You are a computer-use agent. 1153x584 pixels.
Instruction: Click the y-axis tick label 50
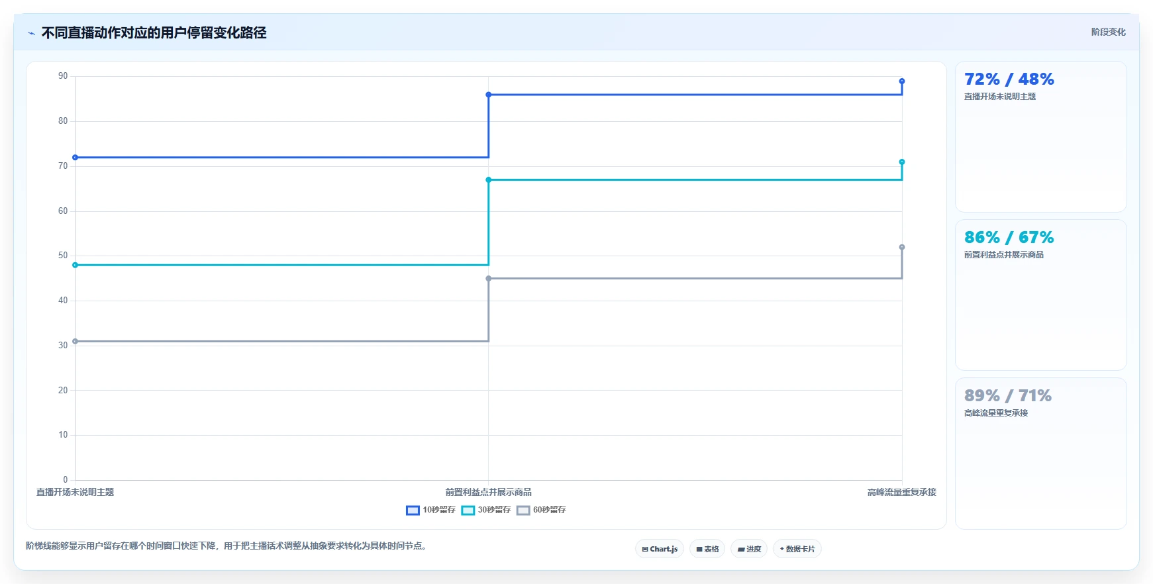click(x=63, y=256)
